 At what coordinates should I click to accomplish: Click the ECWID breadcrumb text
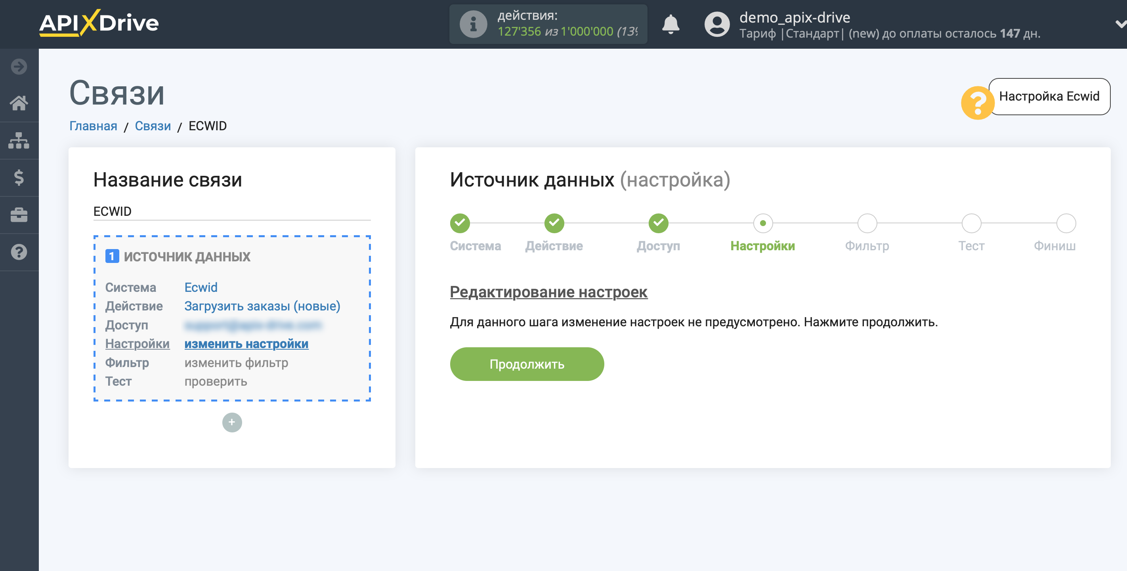(x=207, y=126)
